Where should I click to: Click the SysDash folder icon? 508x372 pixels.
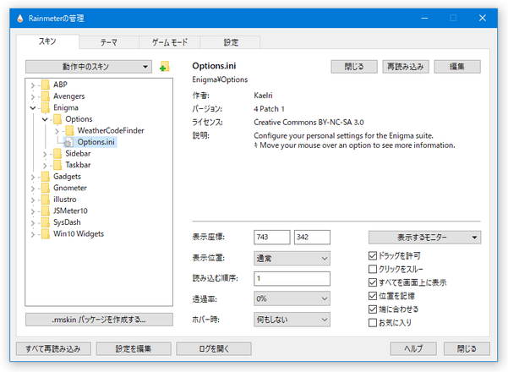click(46, 222)
